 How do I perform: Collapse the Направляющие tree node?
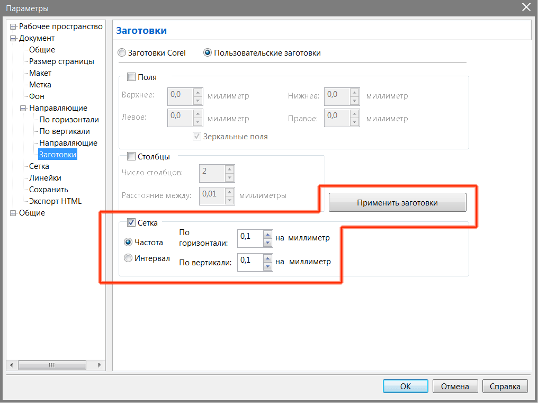[x=23, y=108]
